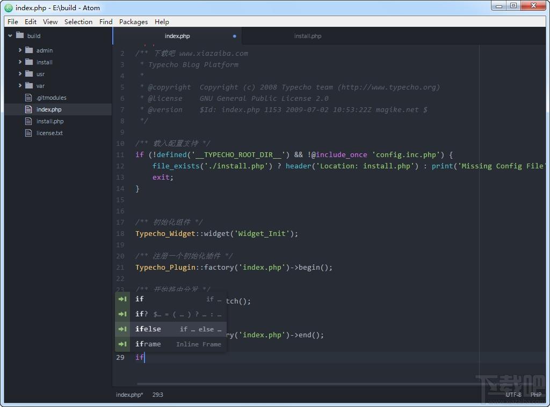Click the 29:3 cursor position indicator

coord(157,395)
